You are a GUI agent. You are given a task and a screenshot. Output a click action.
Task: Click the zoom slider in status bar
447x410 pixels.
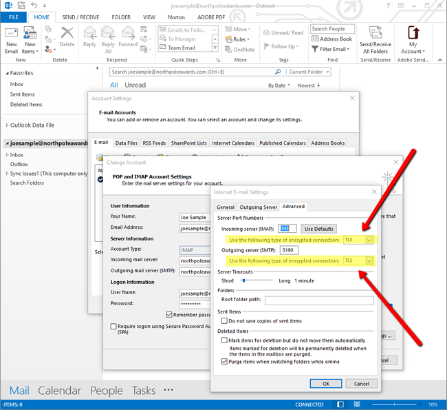click(395, 404)
